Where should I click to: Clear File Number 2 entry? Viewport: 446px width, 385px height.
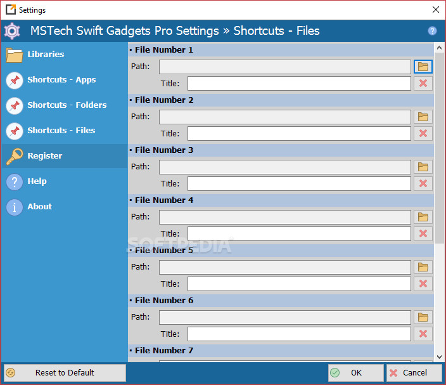coord(423,134)
